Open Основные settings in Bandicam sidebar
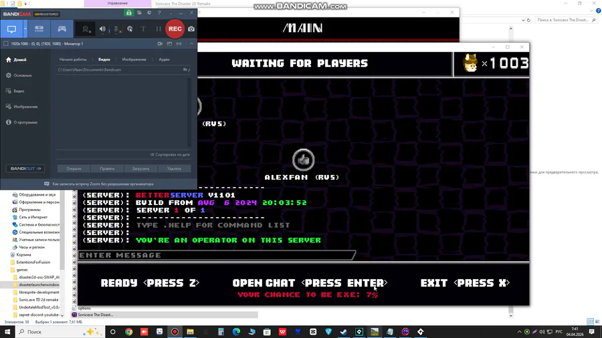 pos(19,75)
